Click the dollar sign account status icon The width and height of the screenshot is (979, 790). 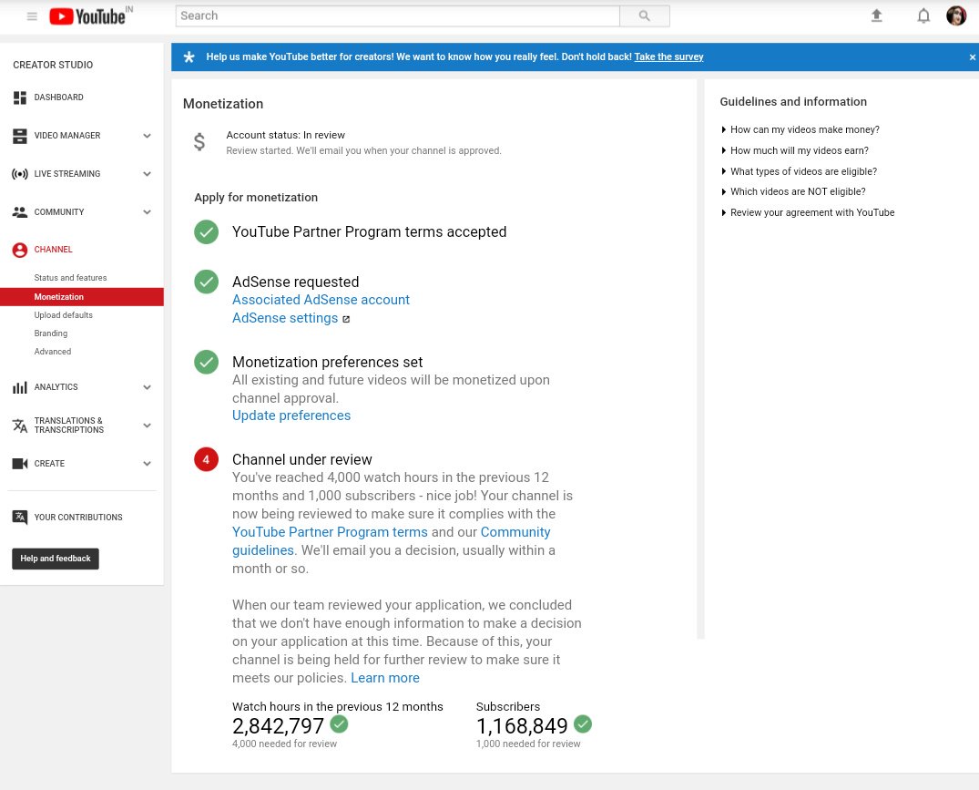(x=199, y=142)
